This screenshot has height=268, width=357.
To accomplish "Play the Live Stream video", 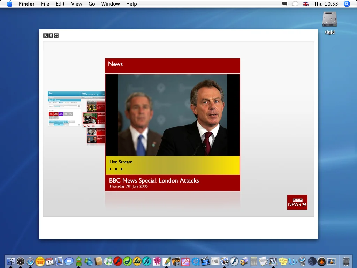I will [111, 169].
